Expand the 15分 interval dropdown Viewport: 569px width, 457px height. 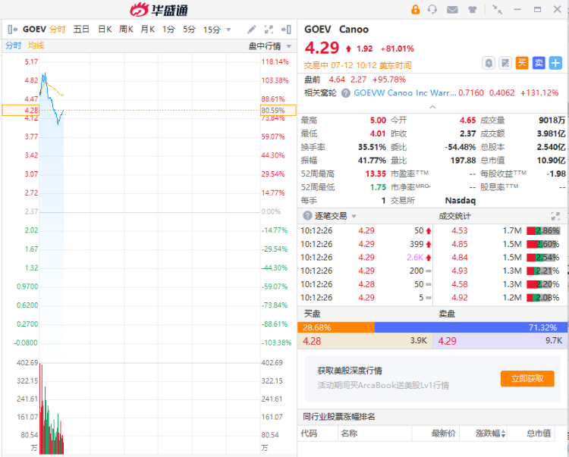coord(216,30)
